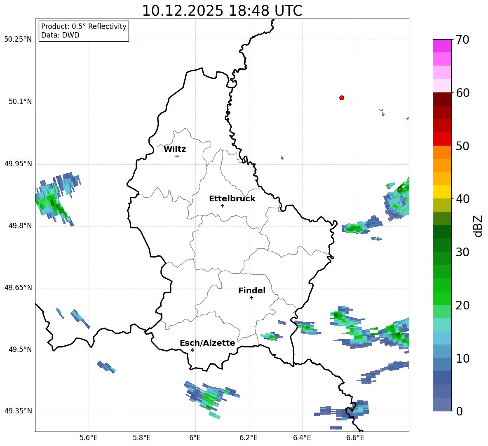
Task: Click the 50.25°N latitude label
Action: point(18,40)
